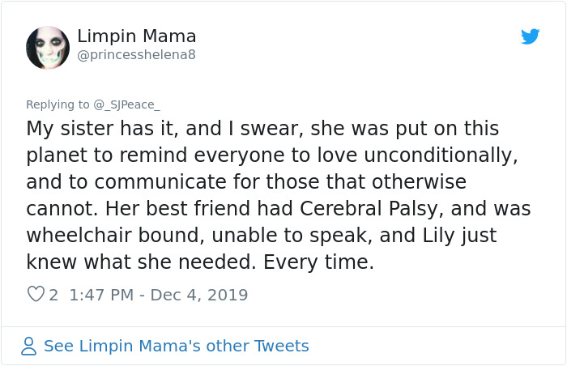Click the "Replying to" label
Screen dimensions: 567x366
[x=58, y=104]
